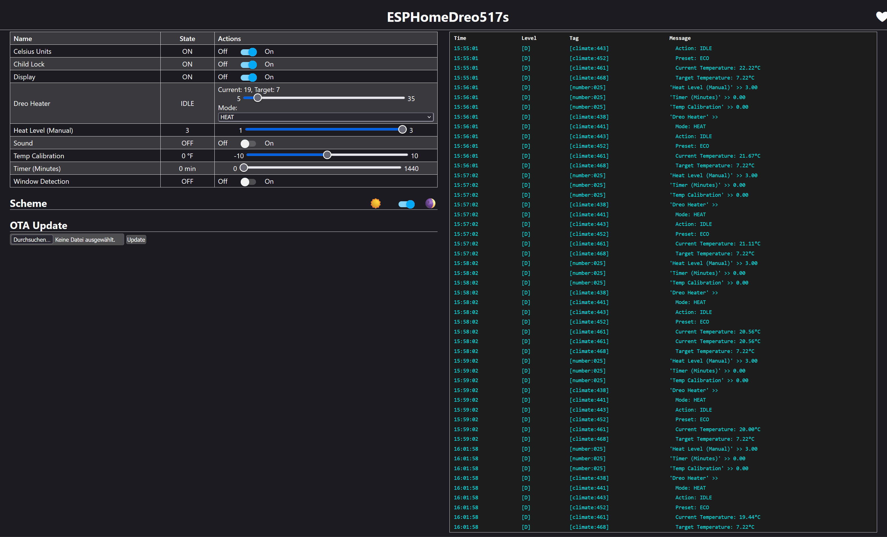Click the Dreo Heater target temperature slider
Image resolution: width=887 pixels, height=537 pixels.
click(258, 98)
